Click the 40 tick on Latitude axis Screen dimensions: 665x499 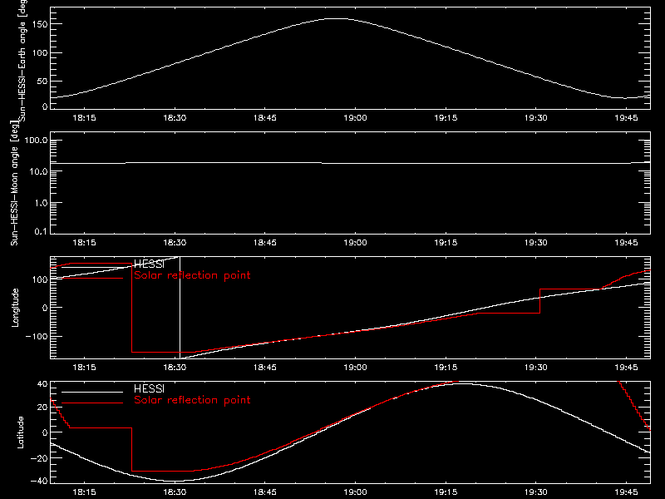[x=42, y=384]
